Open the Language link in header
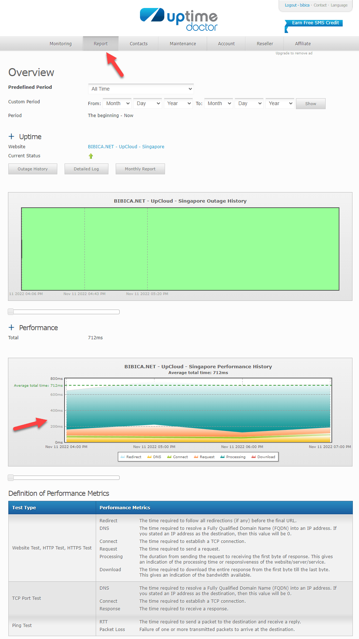 coord(339,5)
